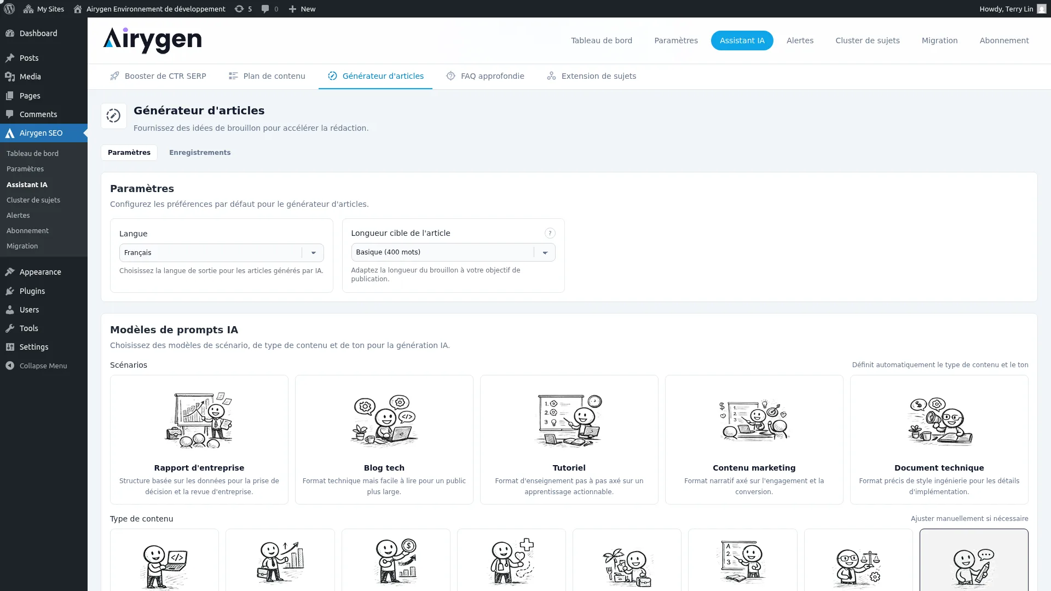Viewport: 1051px width, 591px height.
Task: Click the Langue dropdown arrow
Action: tap(314, 253)
